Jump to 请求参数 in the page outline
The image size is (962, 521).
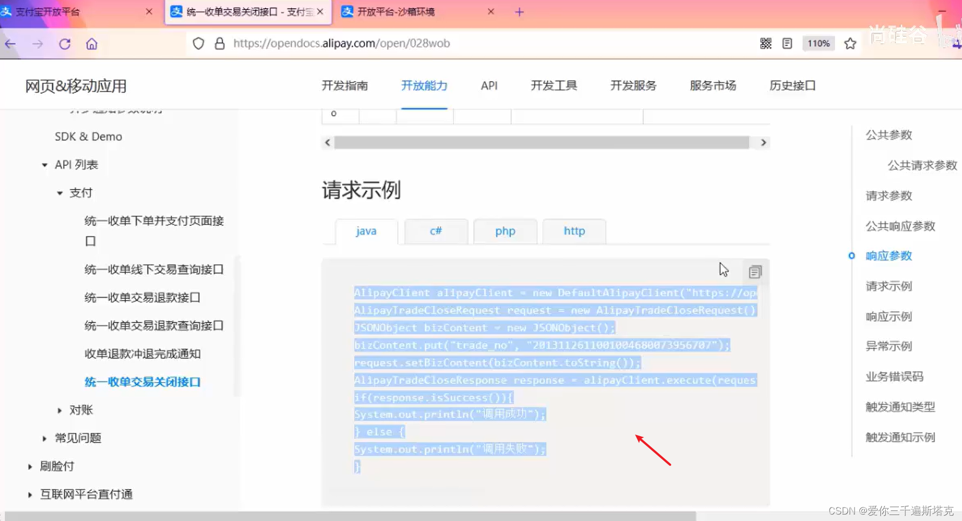tap(889, 195)
